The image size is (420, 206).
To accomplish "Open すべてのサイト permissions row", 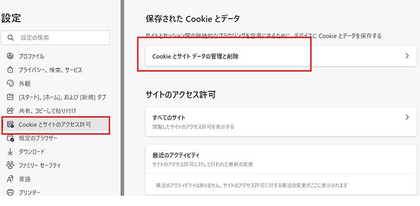I will pos(281,121).
